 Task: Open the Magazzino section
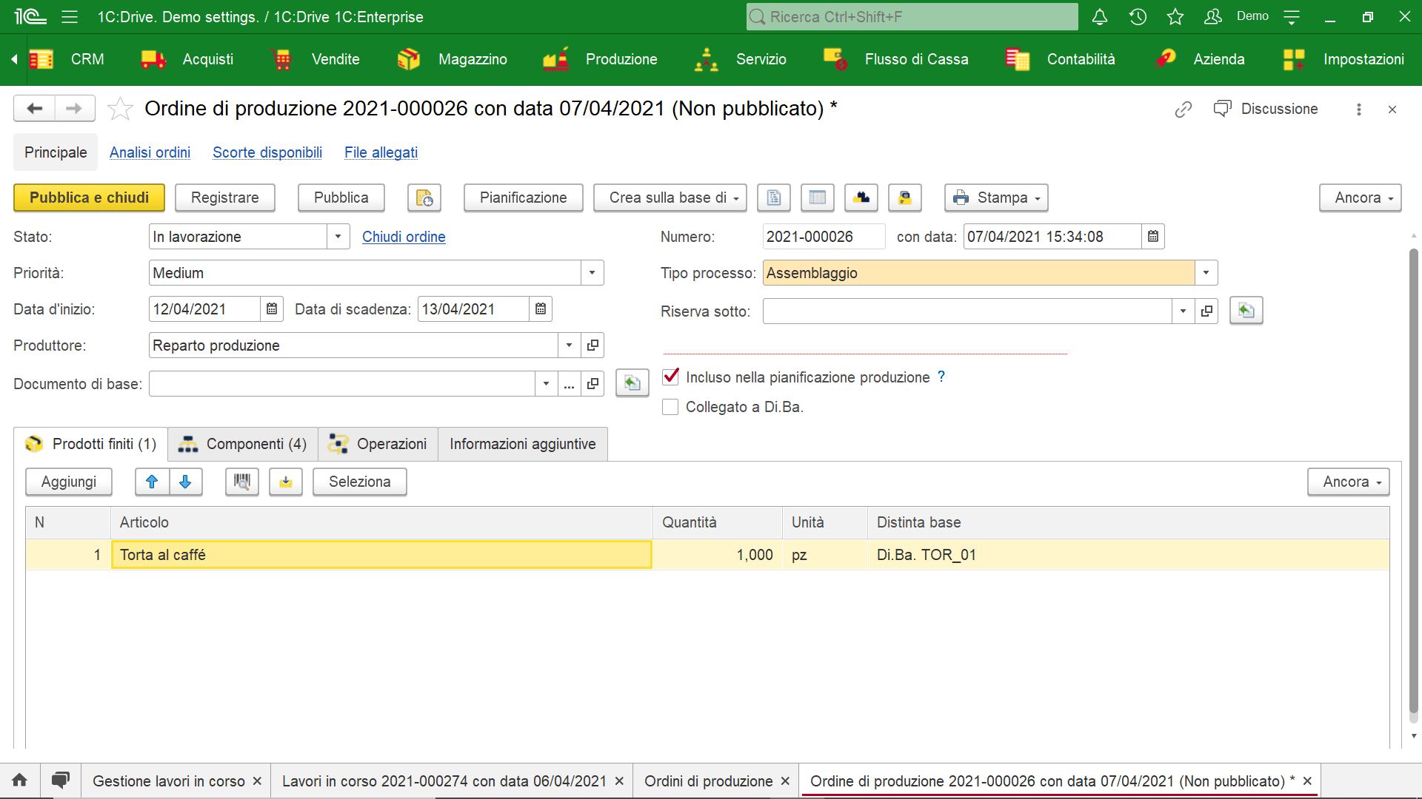click(452, 59)
